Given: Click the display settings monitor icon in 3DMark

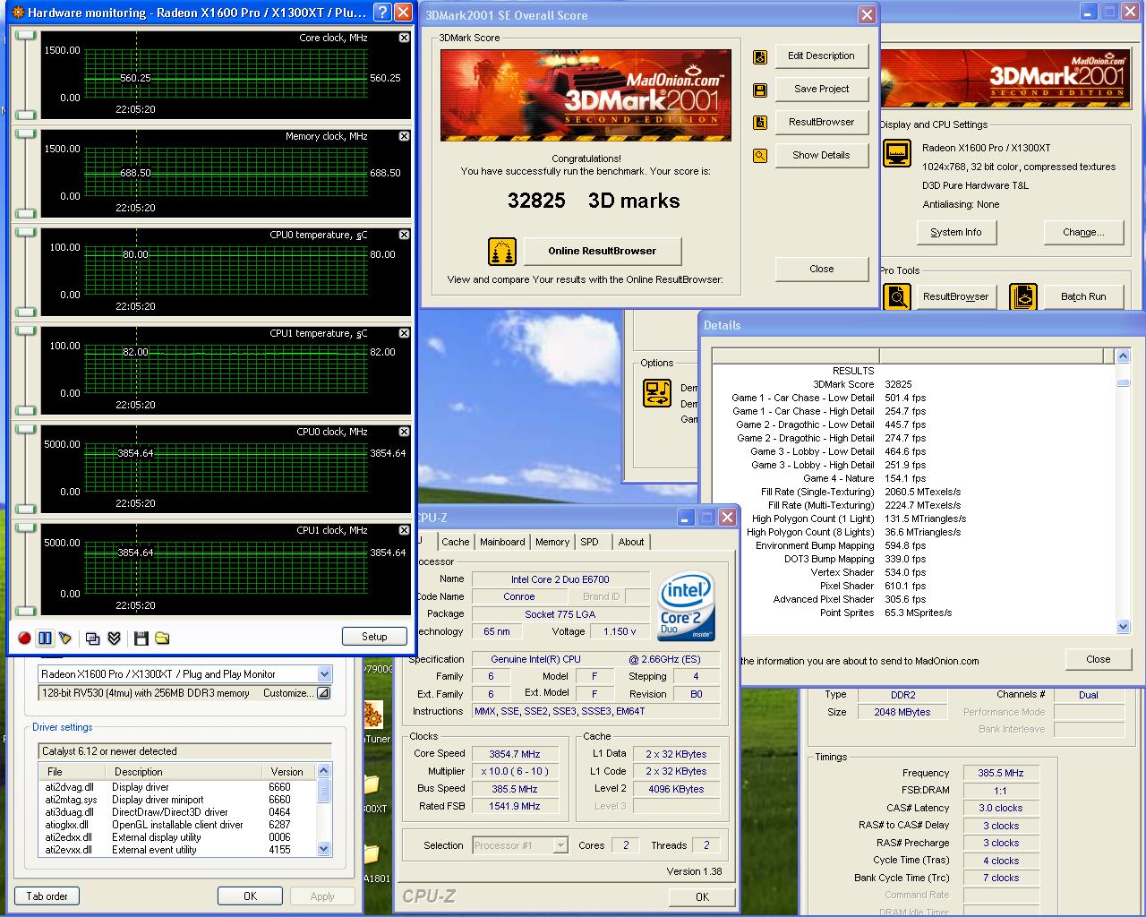Looking at the screenshot, I should click(897, 153).
